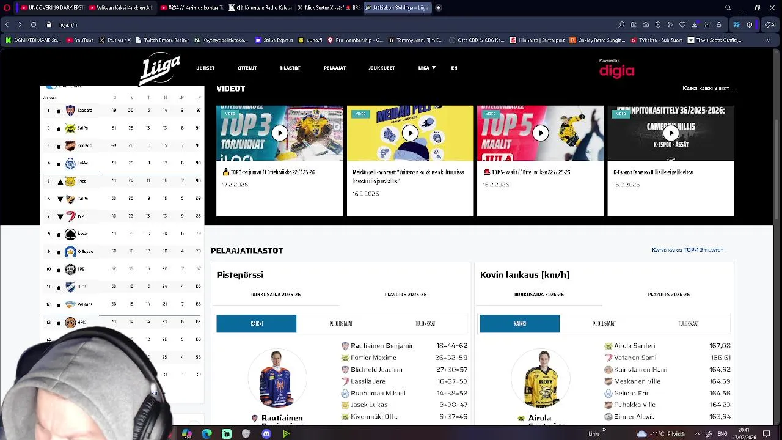The image size is (782, 440).
Task: Select Playoffs 2025-26 under Pistepörssi
Action: [406, 295]
